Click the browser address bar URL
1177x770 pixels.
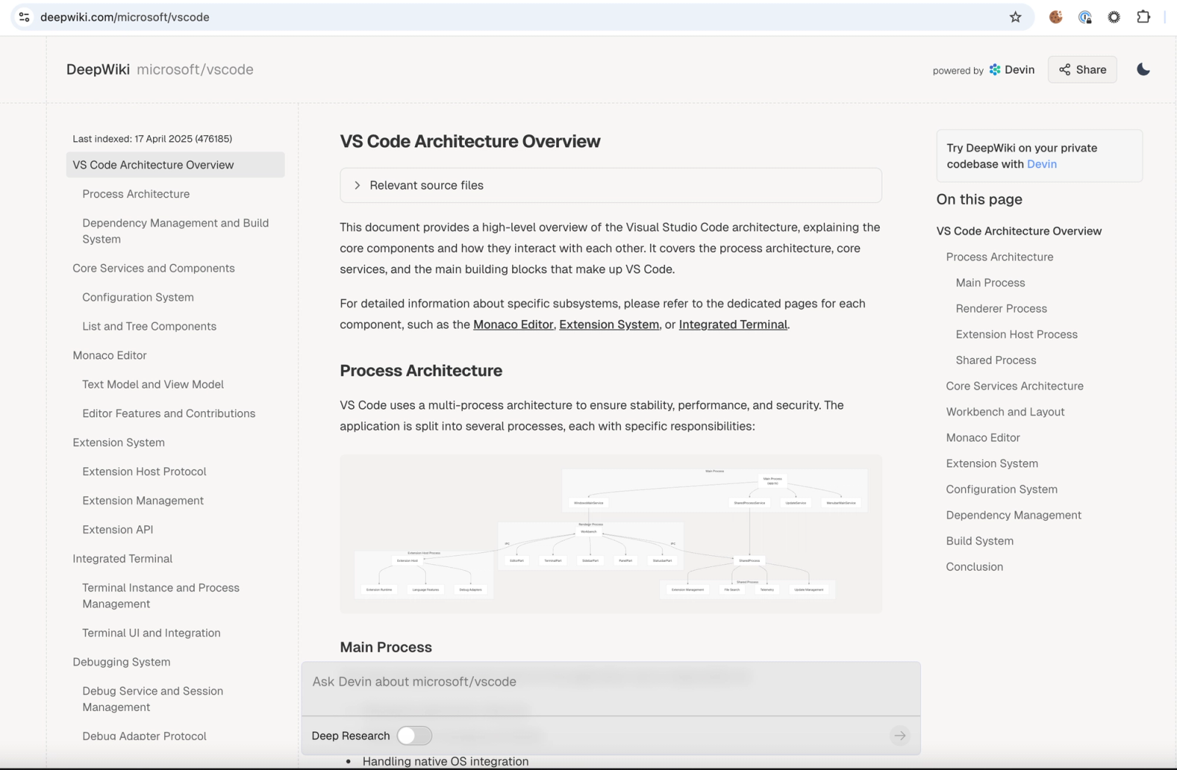tap(125, 17)
